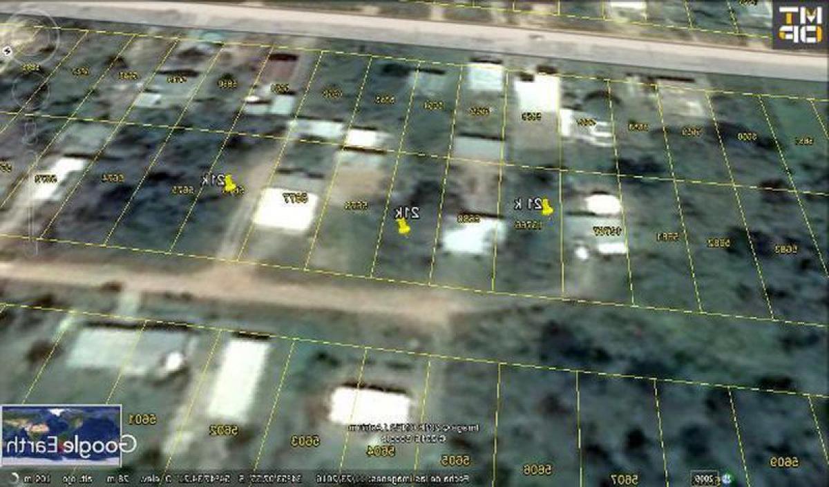Click the parcel label 5606
Image resolution: width=829 pixels, height=487 pixels.
(537, 470)
